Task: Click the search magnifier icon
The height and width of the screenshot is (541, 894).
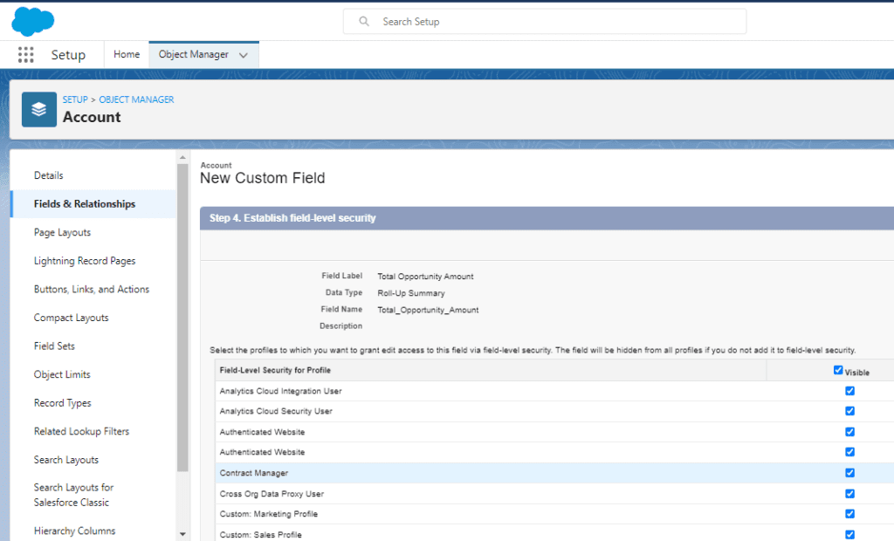Action: pos(364,22)
